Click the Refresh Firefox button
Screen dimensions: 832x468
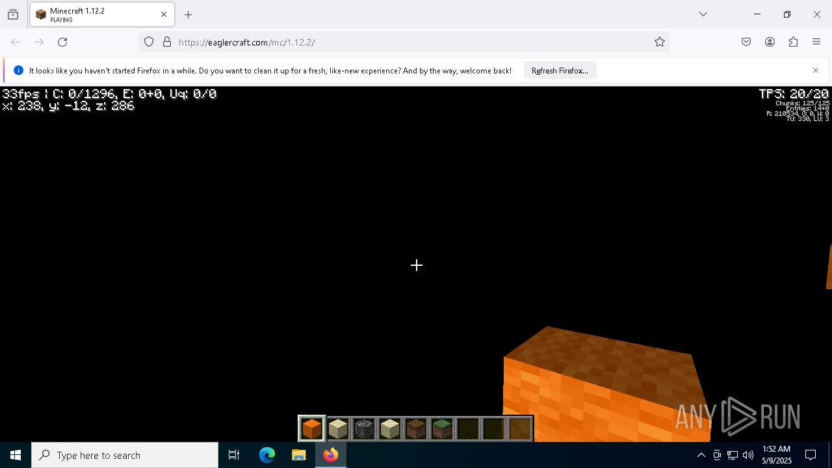click(x=560, y=71)
